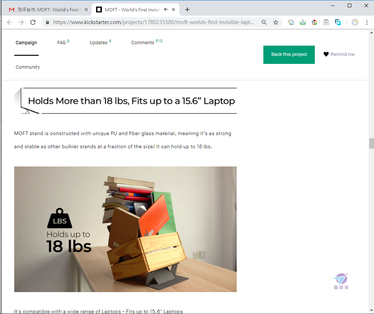Click Remind me with heart icon
Screen dimensions: 374x314
[339, 54]
